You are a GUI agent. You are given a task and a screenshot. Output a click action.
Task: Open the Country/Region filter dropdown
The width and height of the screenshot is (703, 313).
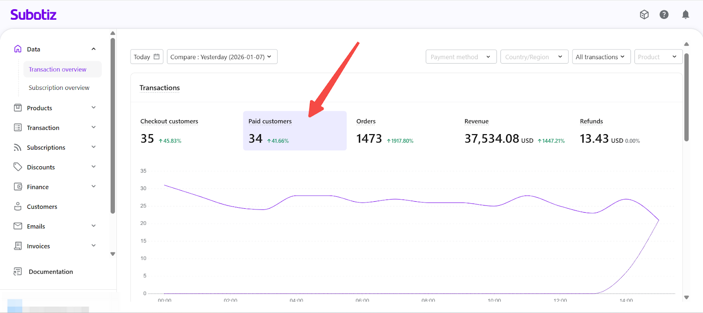point(533,57)
